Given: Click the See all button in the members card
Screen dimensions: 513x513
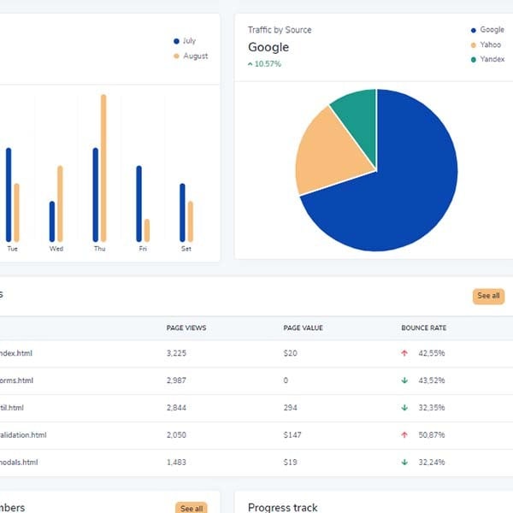Looking at the screenshot, I should (192, 507).
